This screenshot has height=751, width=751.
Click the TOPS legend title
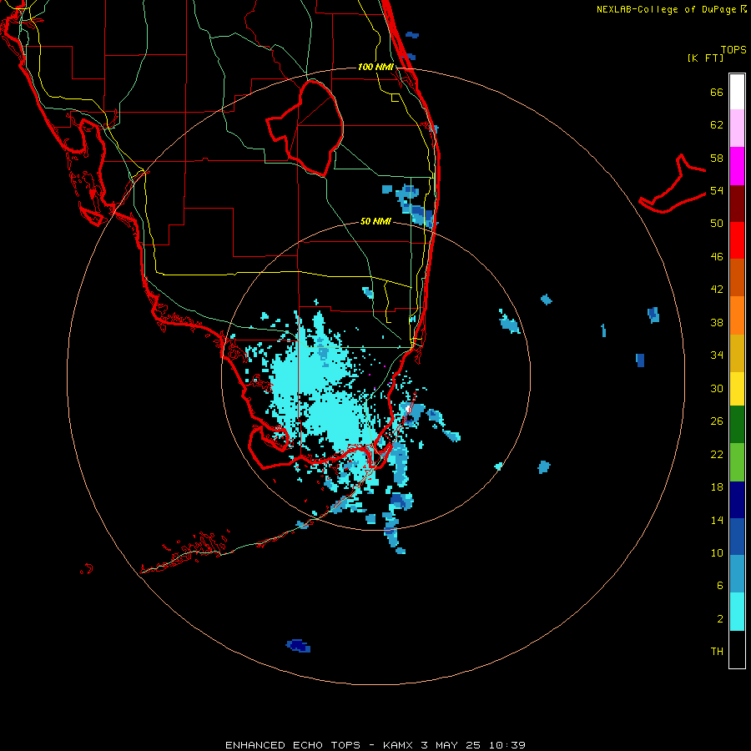[733, 49]
